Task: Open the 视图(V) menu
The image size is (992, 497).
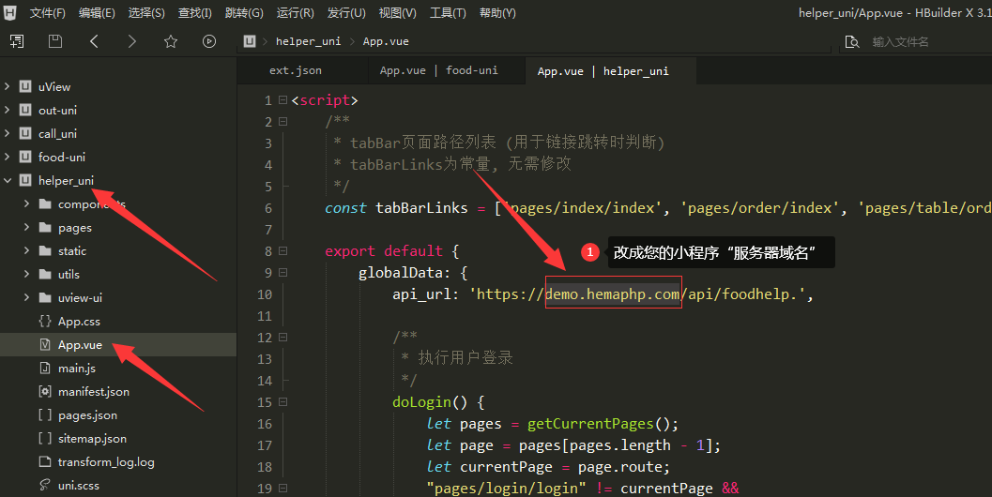Action: 397,12
